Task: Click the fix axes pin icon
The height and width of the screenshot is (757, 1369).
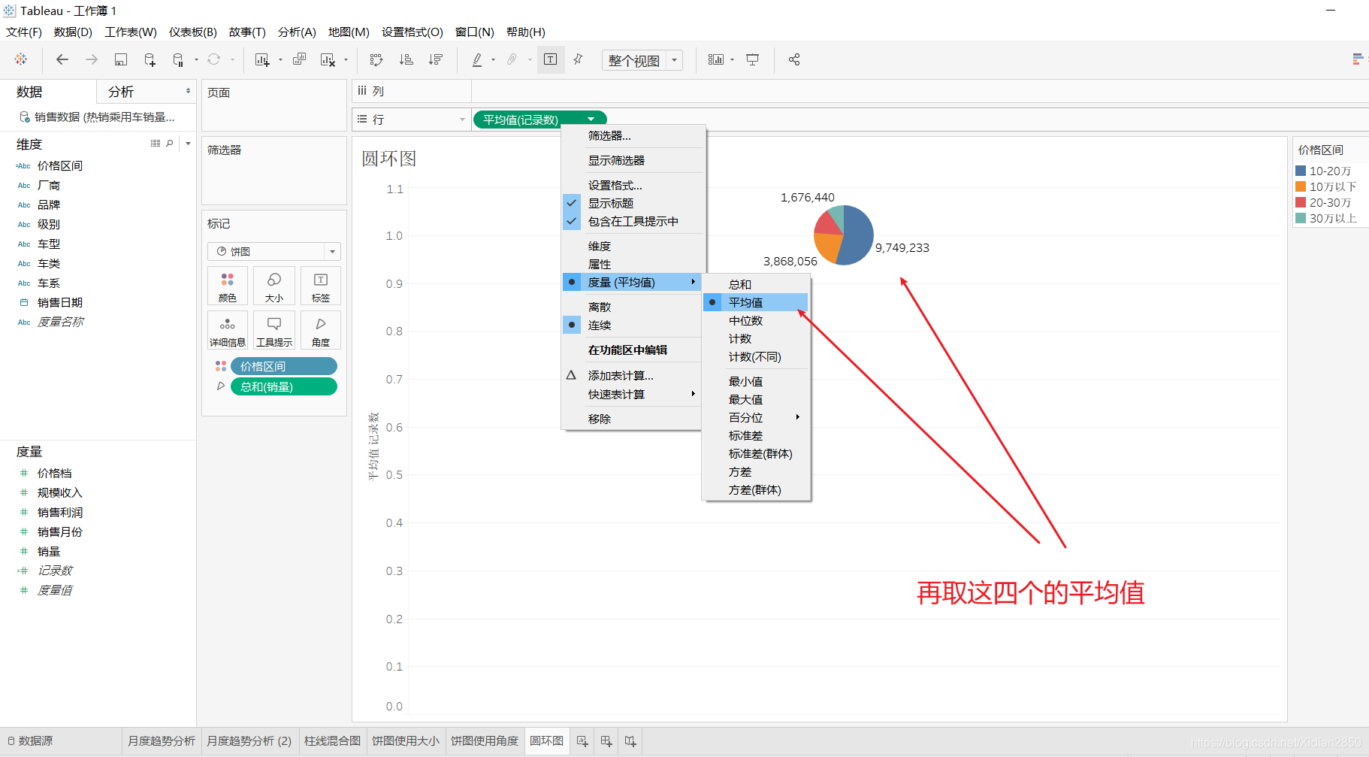Action: pos(578,59)
